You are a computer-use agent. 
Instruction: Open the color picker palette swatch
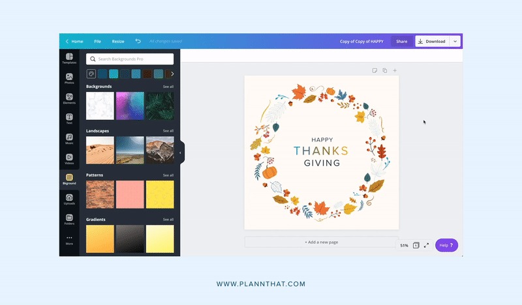tap(91, 74)
